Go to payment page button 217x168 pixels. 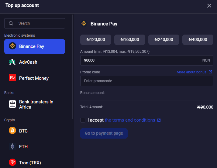tap(104, 133)
